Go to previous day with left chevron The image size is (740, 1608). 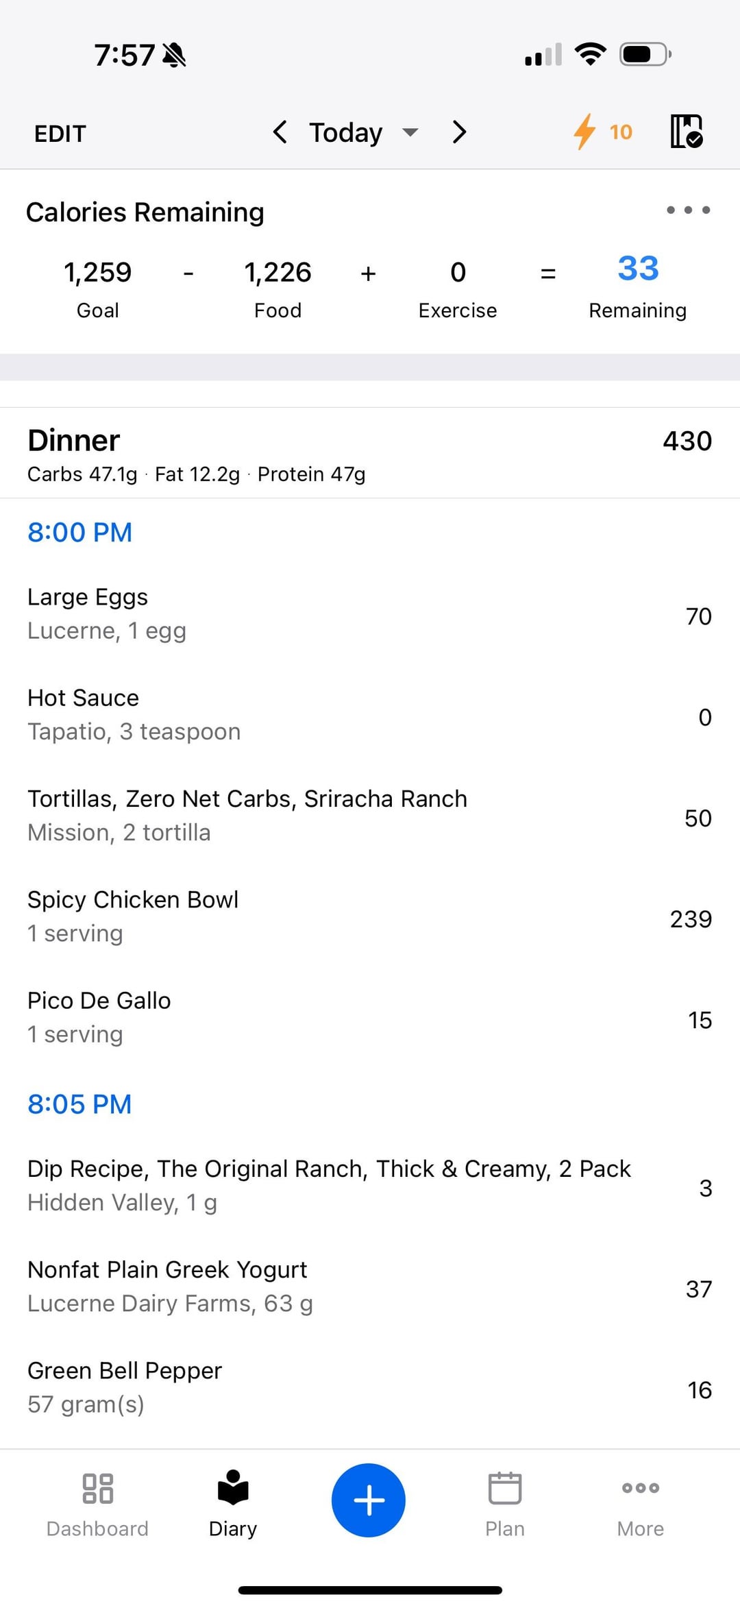[x=280, y=132]
